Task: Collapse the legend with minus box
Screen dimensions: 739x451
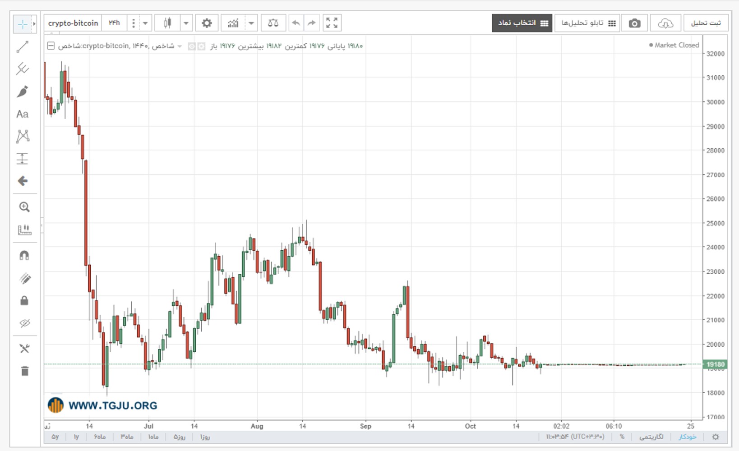Action: 51,46
